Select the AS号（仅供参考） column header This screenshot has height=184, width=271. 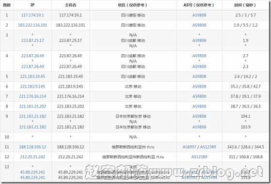click(x=199, y=5)
